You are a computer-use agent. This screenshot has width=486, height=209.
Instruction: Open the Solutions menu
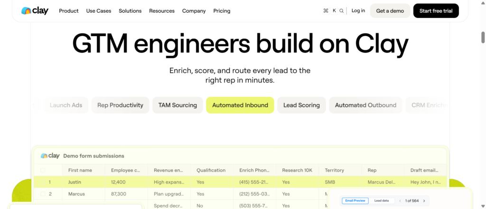130,11
